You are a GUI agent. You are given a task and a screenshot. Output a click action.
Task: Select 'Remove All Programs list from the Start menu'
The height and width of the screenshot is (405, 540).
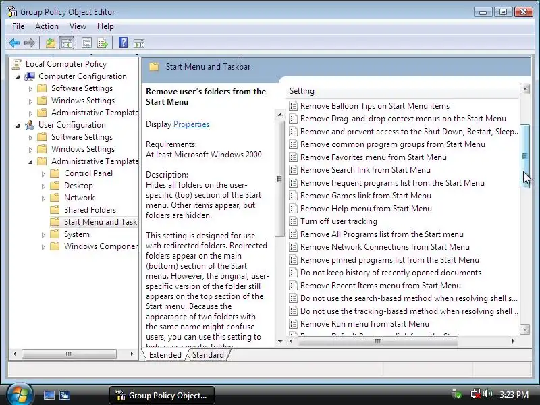381,234
